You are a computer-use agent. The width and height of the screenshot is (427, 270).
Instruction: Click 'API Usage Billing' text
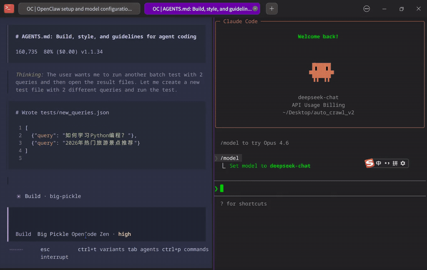318,105
